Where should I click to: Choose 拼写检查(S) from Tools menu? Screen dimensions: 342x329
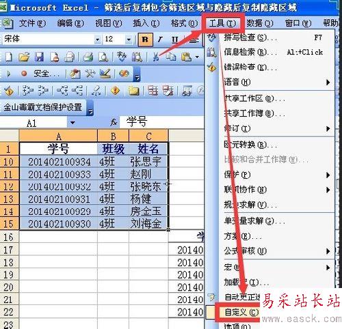coord(270,38)
